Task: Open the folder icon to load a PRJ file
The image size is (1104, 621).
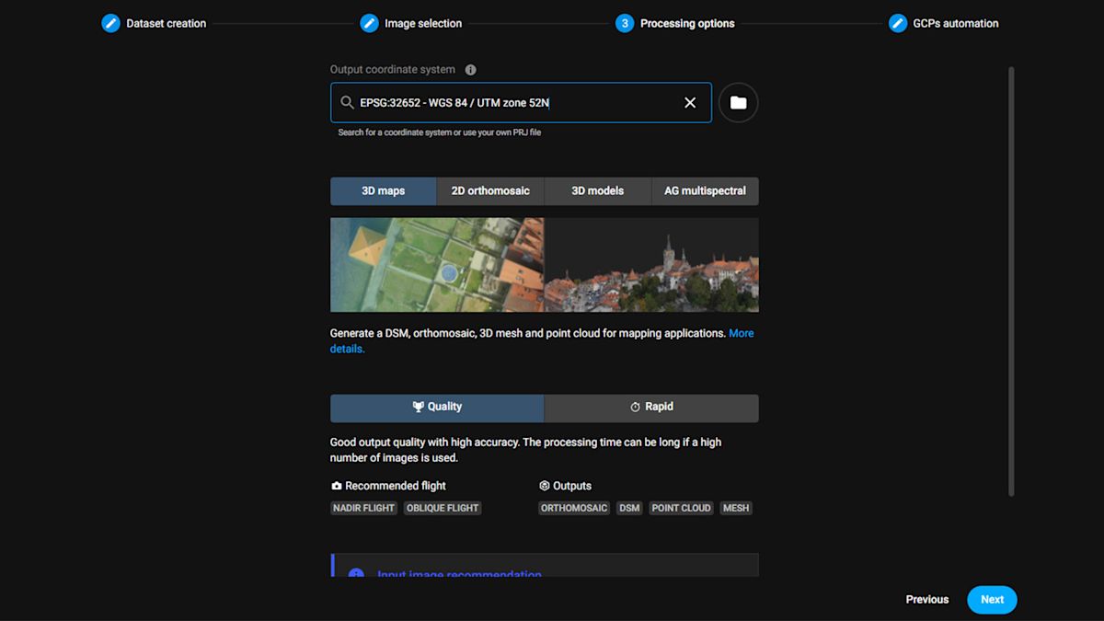Action: 738,102
